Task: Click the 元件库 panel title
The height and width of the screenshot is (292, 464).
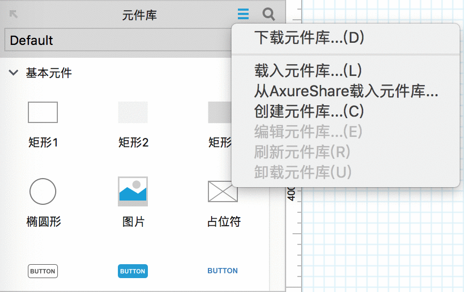Action: (139, 15)
